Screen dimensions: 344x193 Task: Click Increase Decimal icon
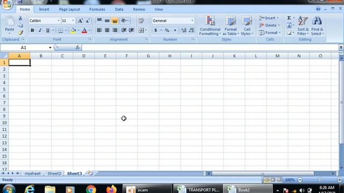tap(184, 30)
